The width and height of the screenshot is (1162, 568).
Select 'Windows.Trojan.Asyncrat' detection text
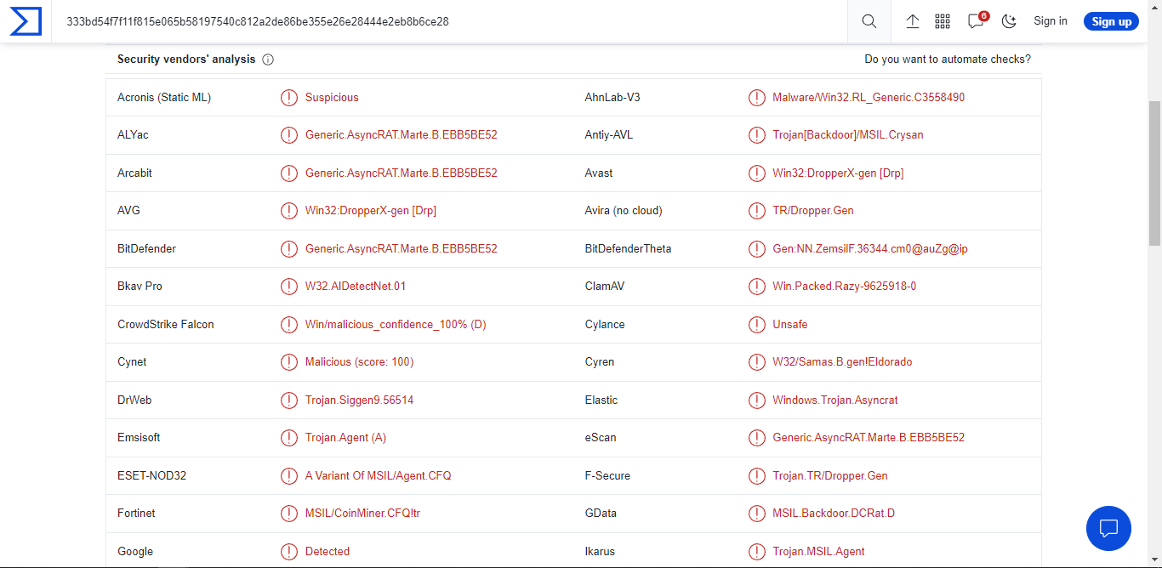[x=835, y=400]
